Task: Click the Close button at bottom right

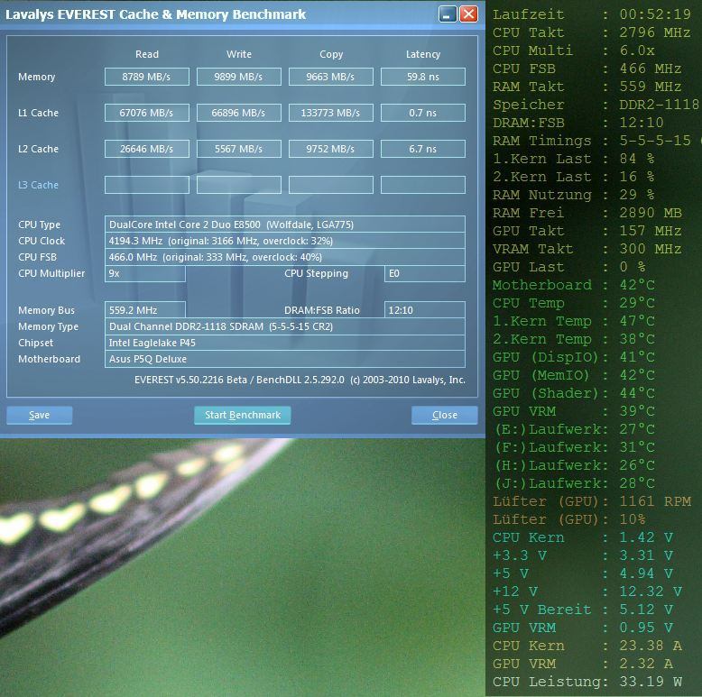Action: coord(445,415)
